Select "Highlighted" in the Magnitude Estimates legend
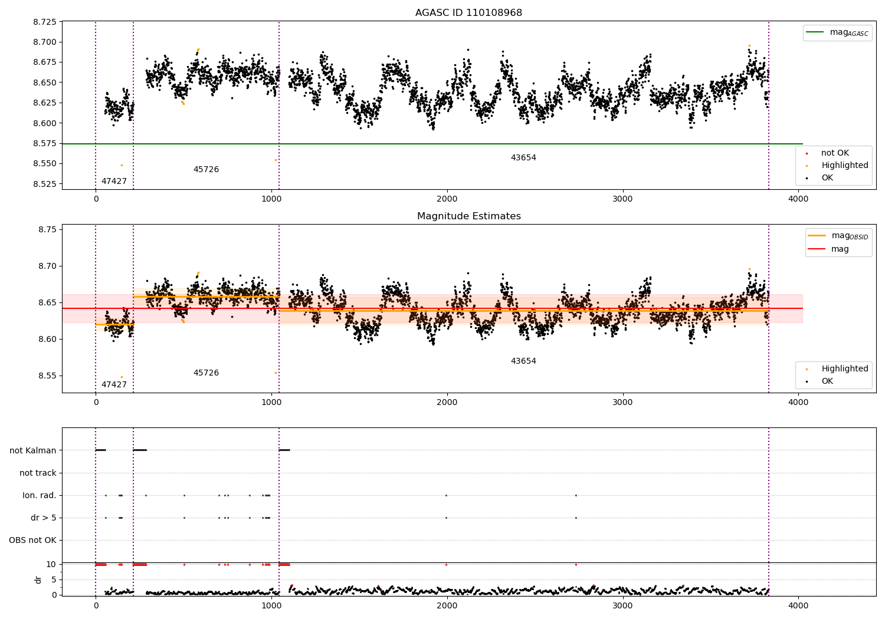The width and height of the screenshot is (885, 619). (x=845, y=369)
